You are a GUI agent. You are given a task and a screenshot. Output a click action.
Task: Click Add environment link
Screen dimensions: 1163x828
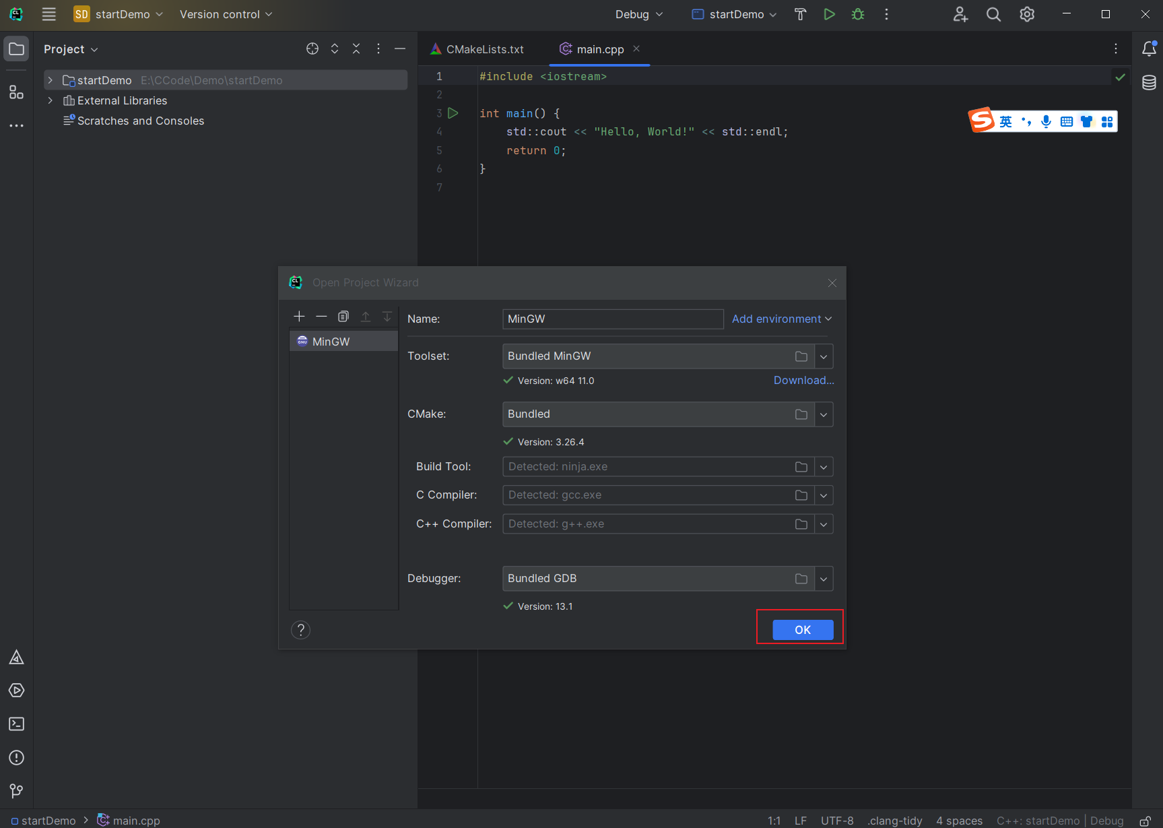(782, 319)
